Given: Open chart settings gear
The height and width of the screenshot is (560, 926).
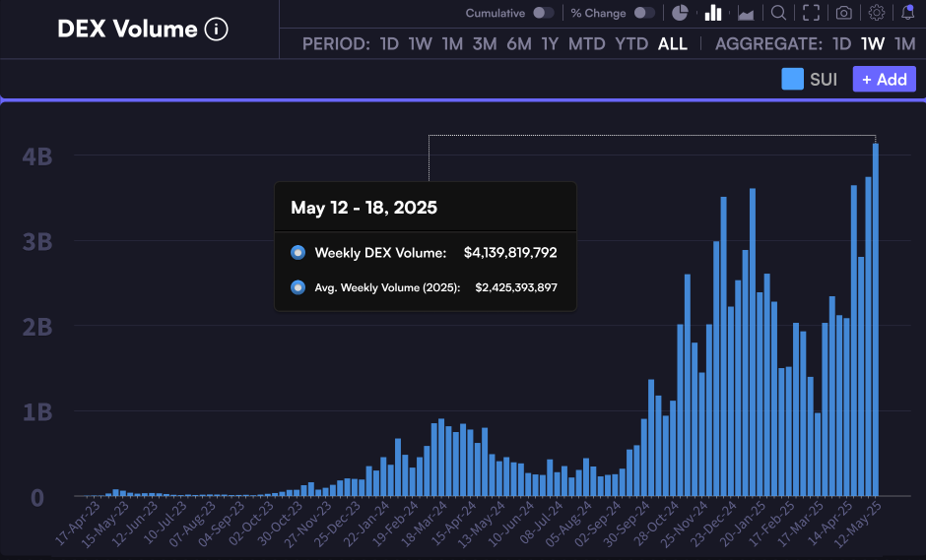Looking at the screenshot, I should click(877, 13).
